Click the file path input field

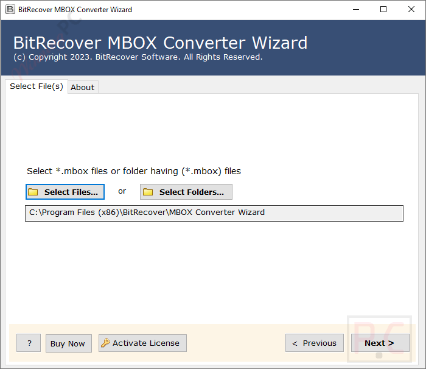pos(214,214)
